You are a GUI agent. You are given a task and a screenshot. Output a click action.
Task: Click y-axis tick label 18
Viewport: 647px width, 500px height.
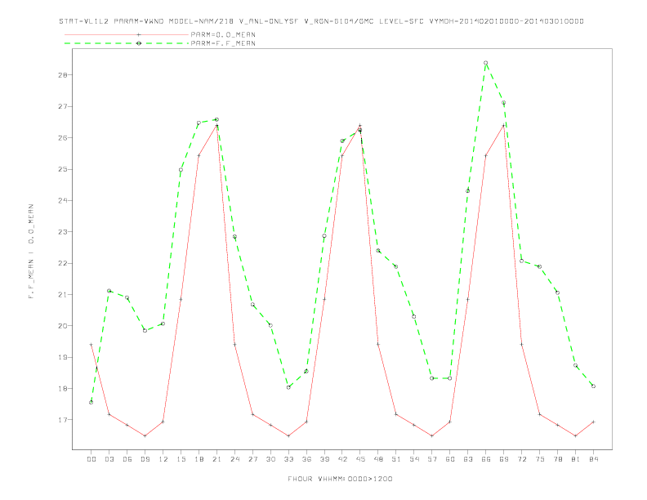point(63,389)
